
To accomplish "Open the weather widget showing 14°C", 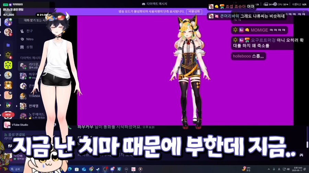I will pos(246,169).
